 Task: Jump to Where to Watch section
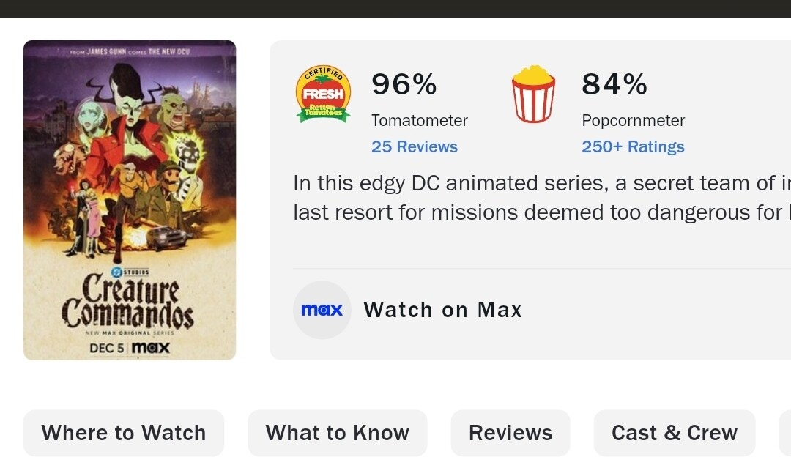pyautogui.click(x=124, y=433)
